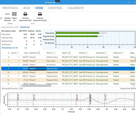Open the Protocol column filter dropdown
136x115 pixels.
[x=87, y=53]
